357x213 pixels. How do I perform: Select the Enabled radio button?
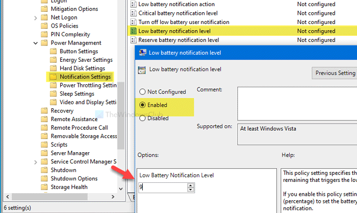coord(142,105)
